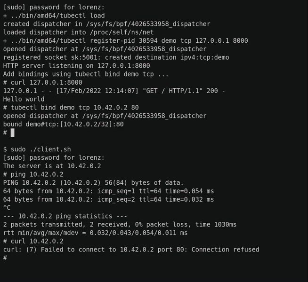
Task: Click the final '#' prompt at the bottom
Action: [5, 258]
